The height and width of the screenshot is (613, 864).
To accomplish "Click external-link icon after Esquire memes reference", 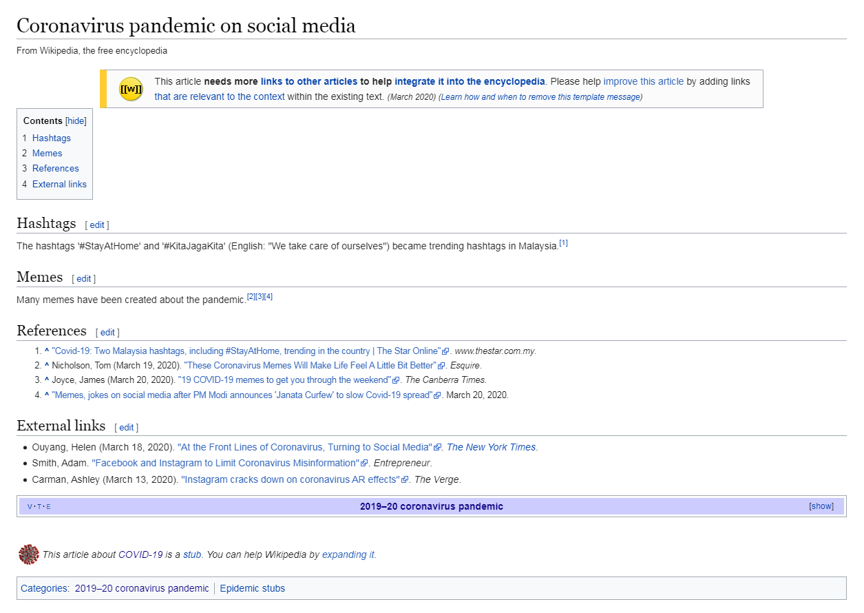I will point(442,366).
